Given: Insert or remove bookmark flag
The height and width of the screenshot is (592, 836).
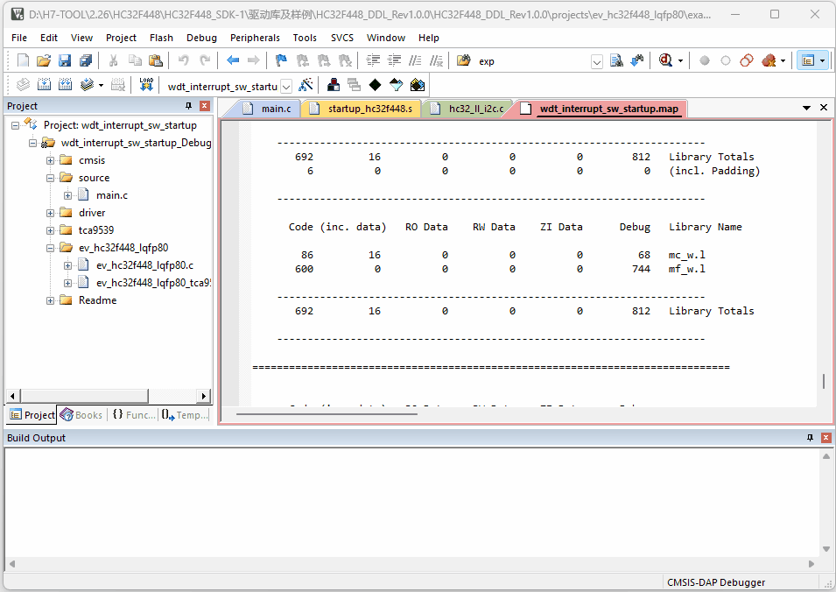Looking at the screenshot, I should click(281, 60).
